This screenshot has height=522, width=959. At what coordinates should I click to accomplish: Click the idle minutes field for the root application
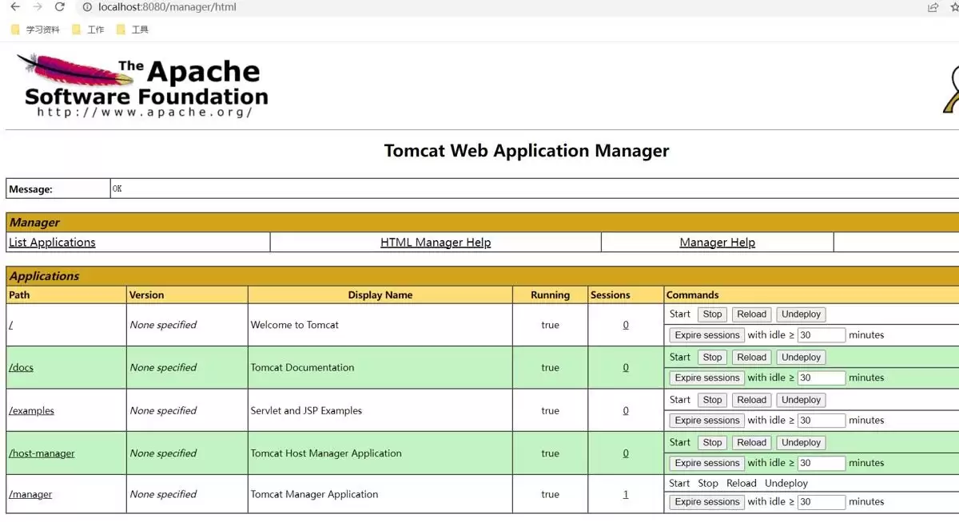(x=822, y=335)
